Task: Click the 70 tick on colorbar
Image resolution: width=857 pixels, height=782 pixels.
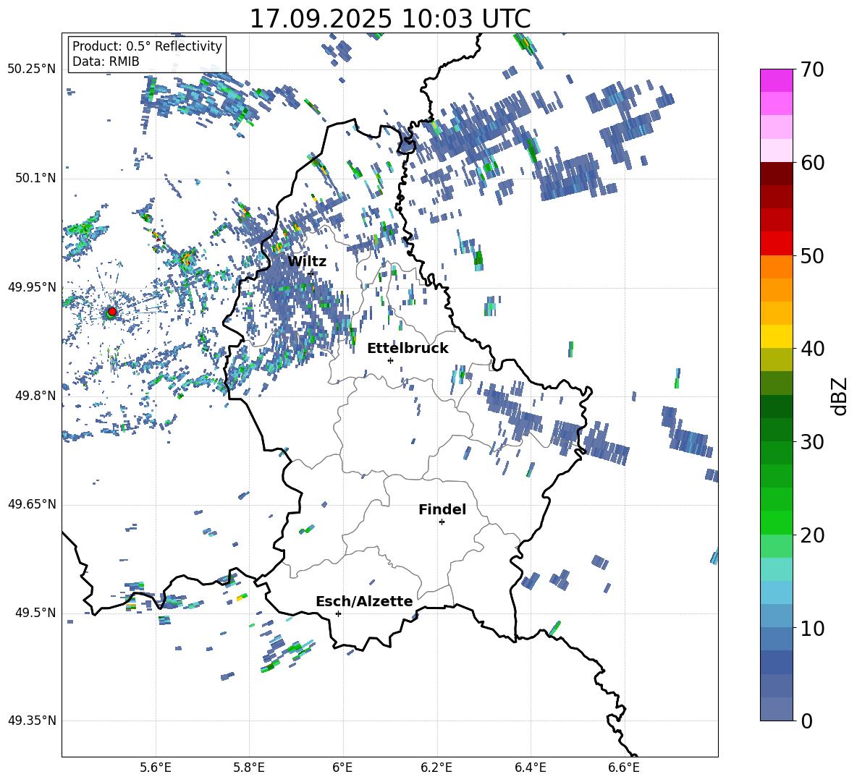Action: coord(811,69)
